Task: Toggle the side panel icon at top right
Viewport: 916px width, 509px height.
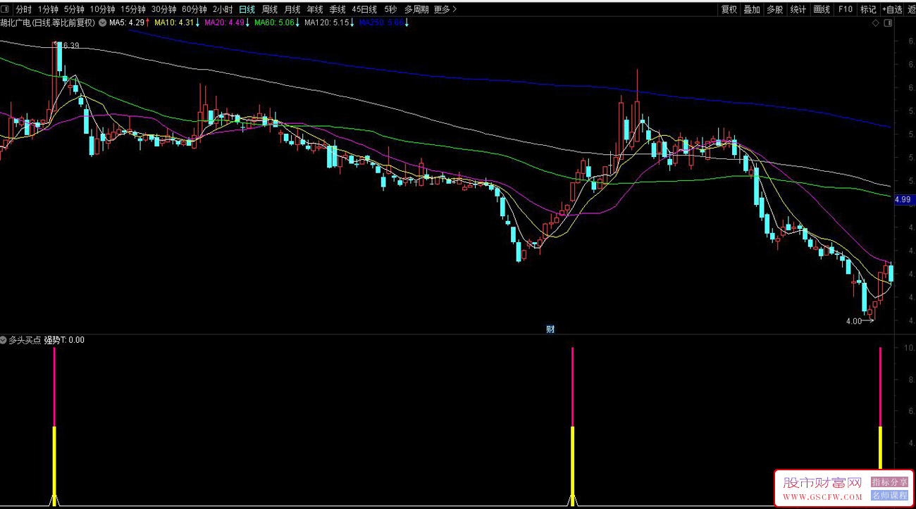Action: [x=888, y=23]
